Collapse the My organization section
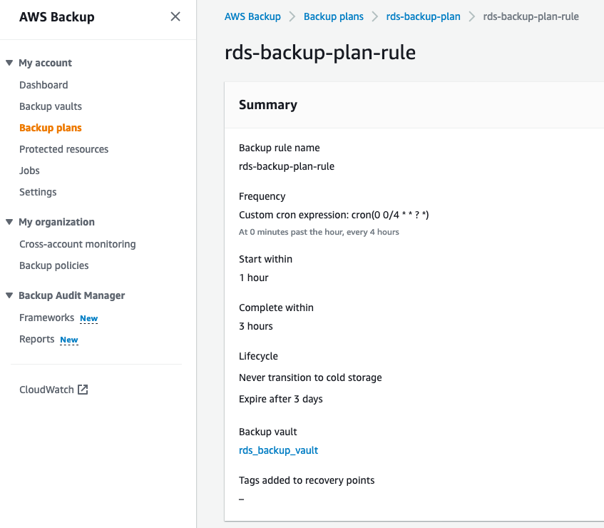604x528 pixels. (x=9, y=222)
